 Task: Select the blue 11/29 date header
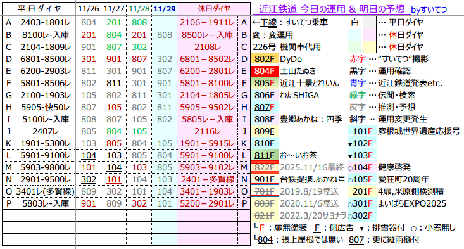click(x=165, y=9)
